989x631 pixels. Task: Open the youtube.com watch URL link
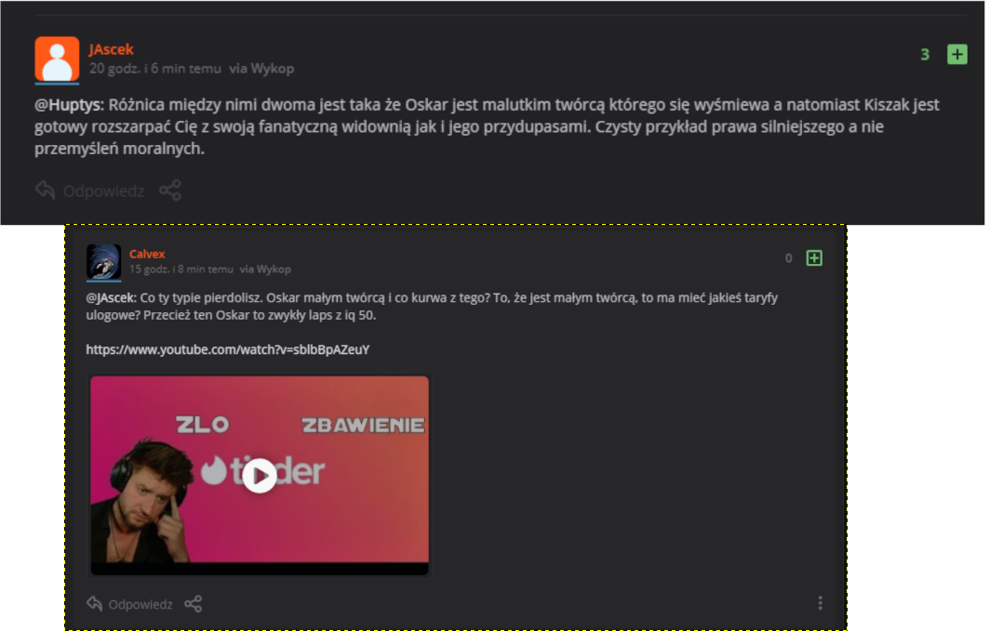[228, 349]
